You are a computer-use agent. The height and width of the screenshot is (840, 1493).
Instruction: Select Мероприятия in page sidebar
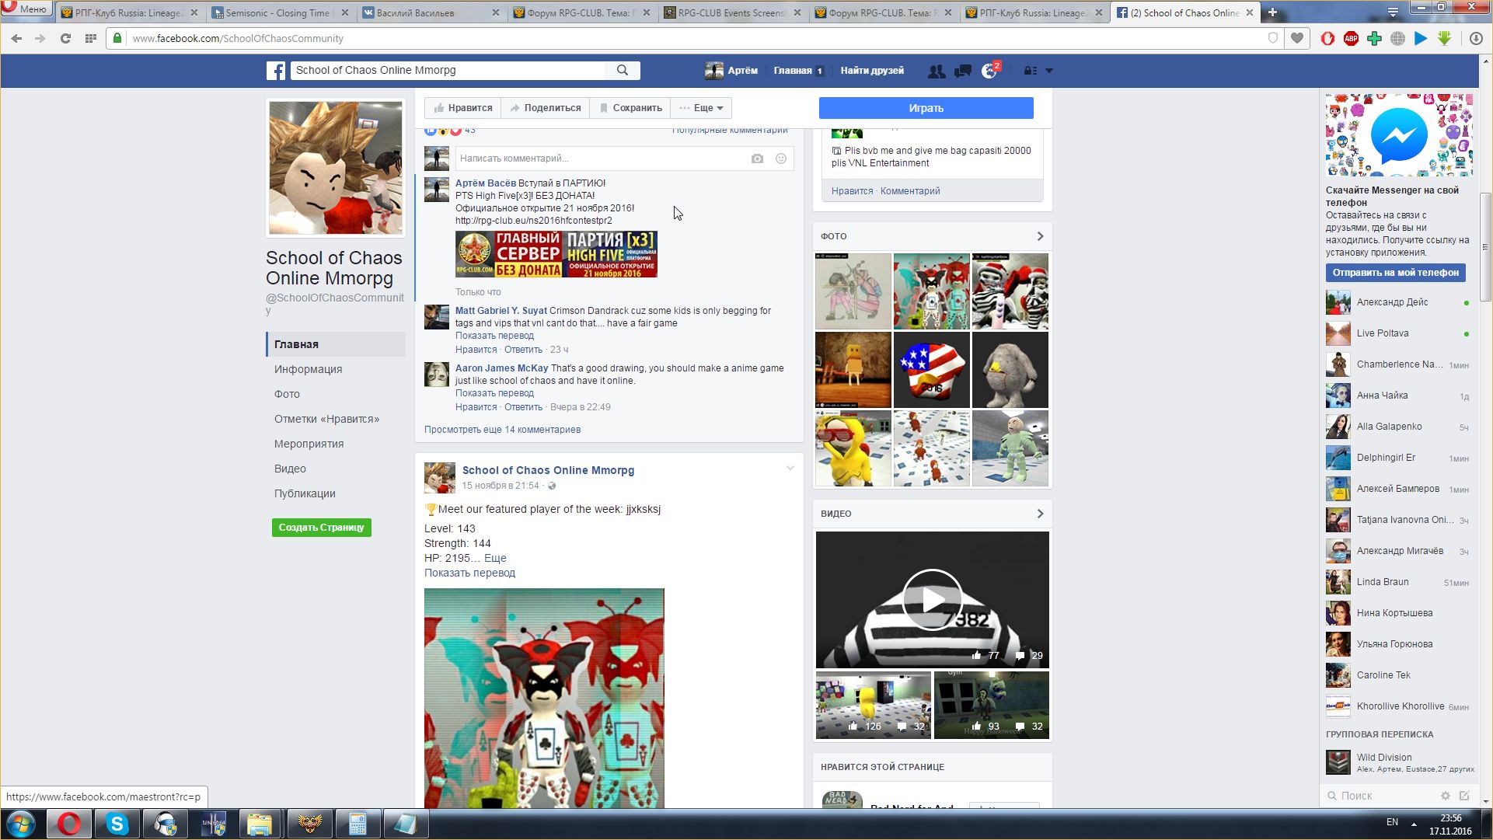(x=309, y=444)
